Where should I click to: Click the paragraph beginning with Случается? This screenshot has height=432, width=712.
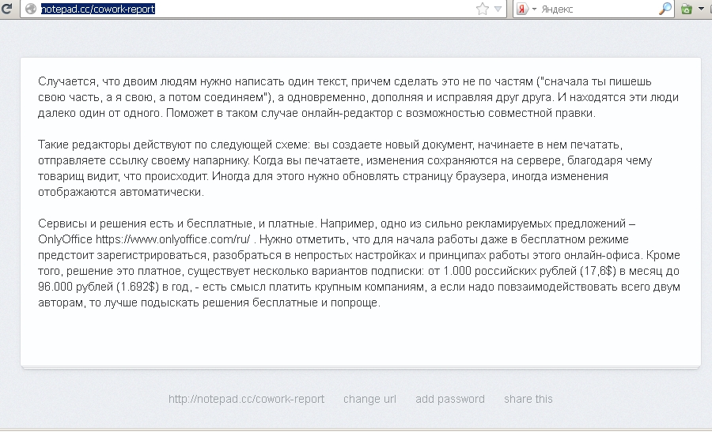tap(358, 97)
